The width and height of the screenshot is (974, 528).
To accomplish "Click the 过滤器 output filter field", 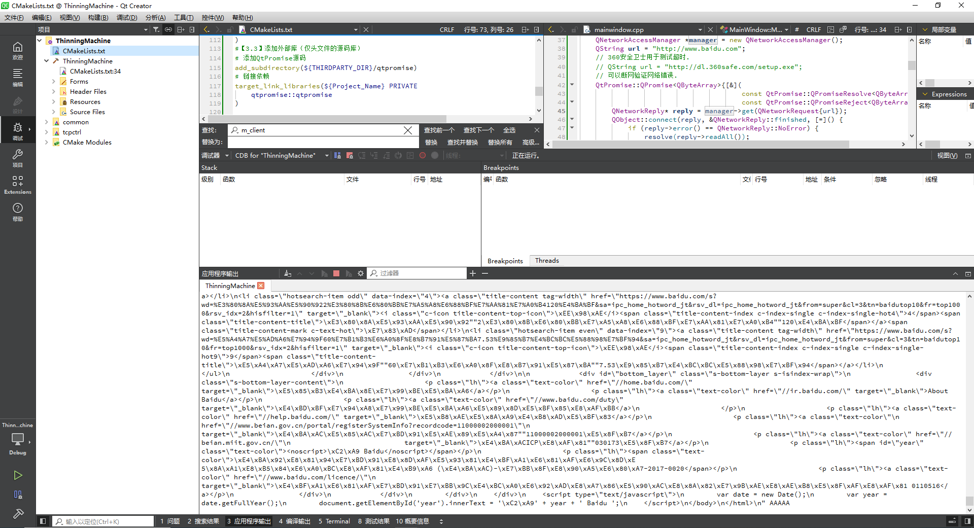I will click(x=416, y=273).
